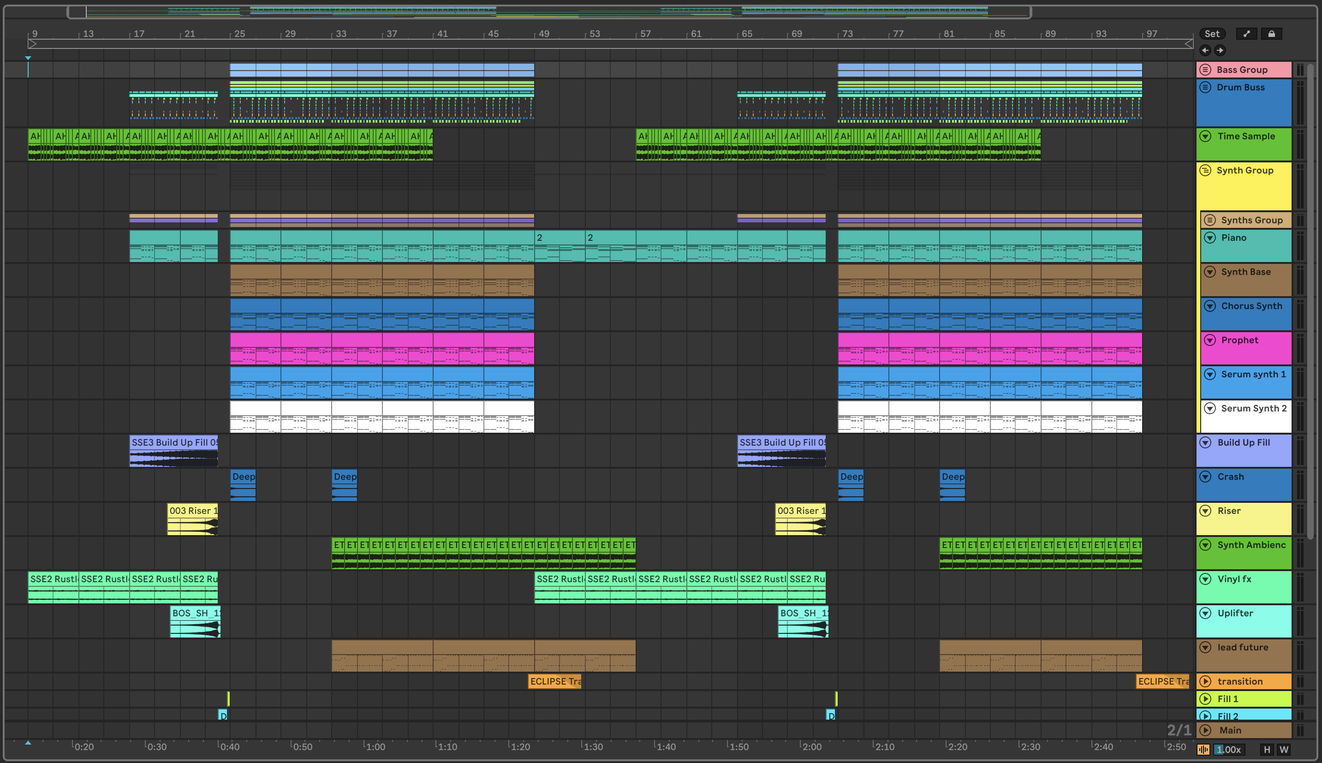
Task: Select the first ECLIPSE transition clip
Action: 554,681
